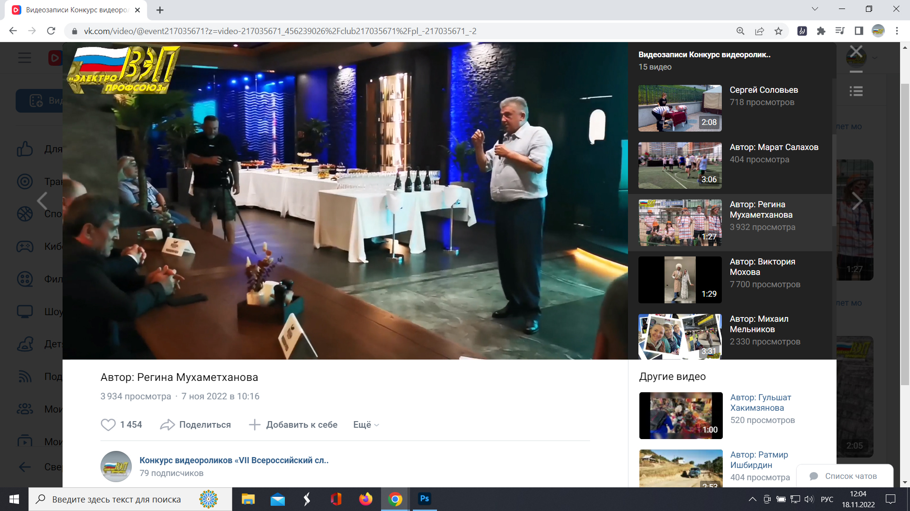Open the Конкурс видеороликов community link

[x=234, y=460]
